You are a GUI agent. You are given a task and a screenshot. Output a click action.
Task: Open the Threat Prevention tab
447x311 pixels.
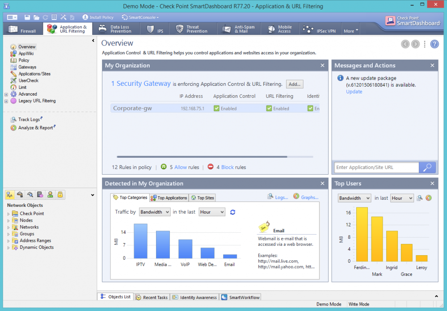click(193, 29)
